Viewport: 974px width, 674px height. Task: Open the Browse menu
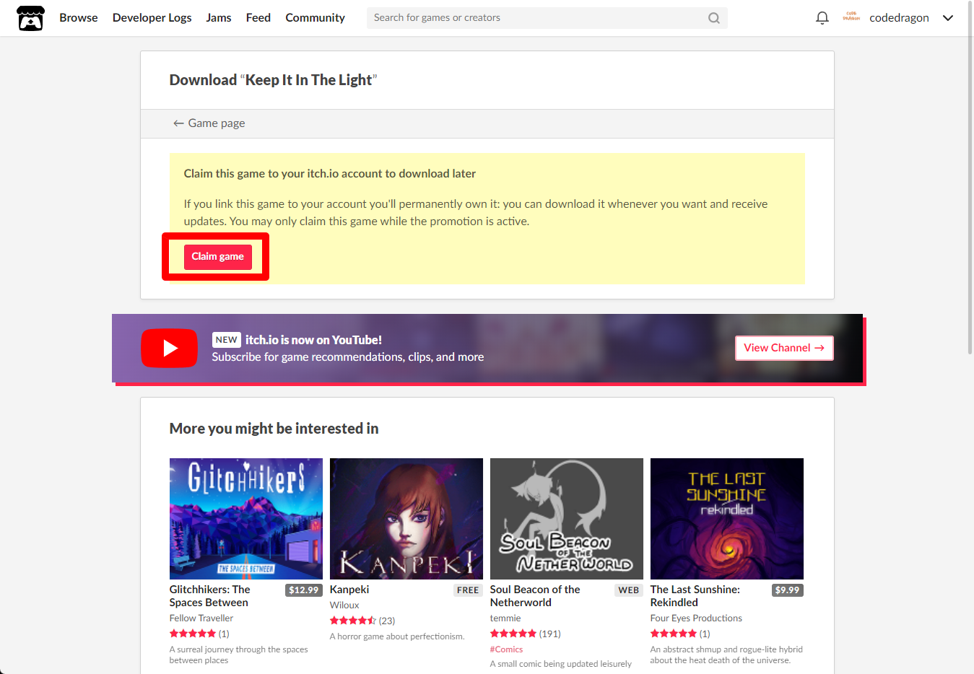click(x=79, y=17)
